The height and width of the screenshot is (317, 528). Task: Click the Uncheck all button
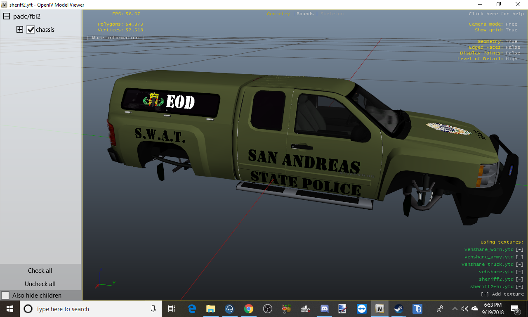click(x=40, y=284)
